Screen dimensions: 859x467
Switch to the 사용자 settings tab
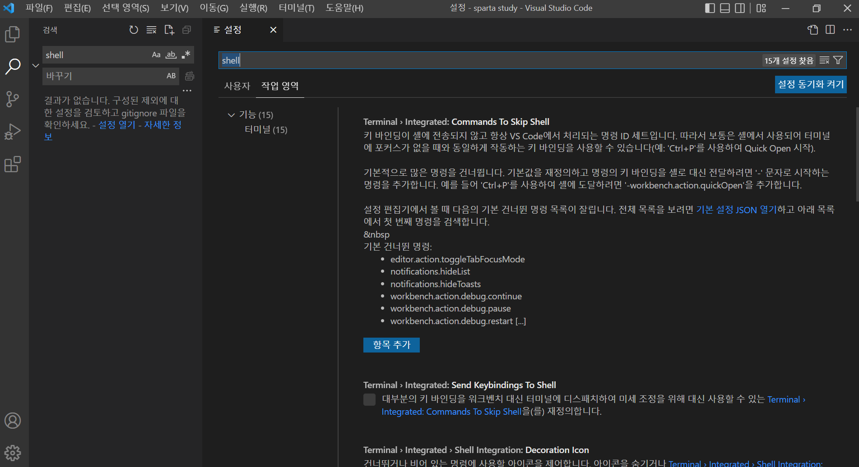coord(237,86)
